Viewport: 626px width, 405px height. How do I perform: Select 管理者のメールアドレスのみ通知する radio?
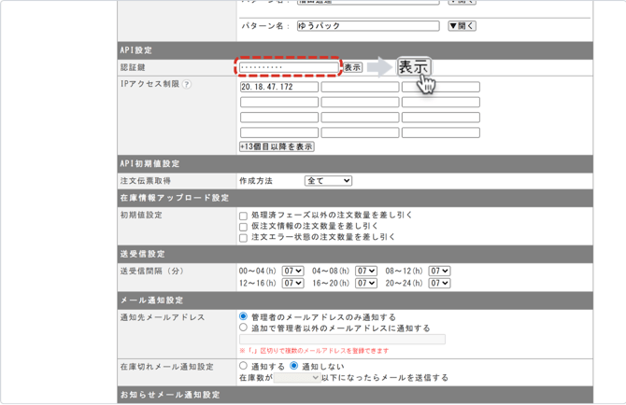tap(244, 317)
